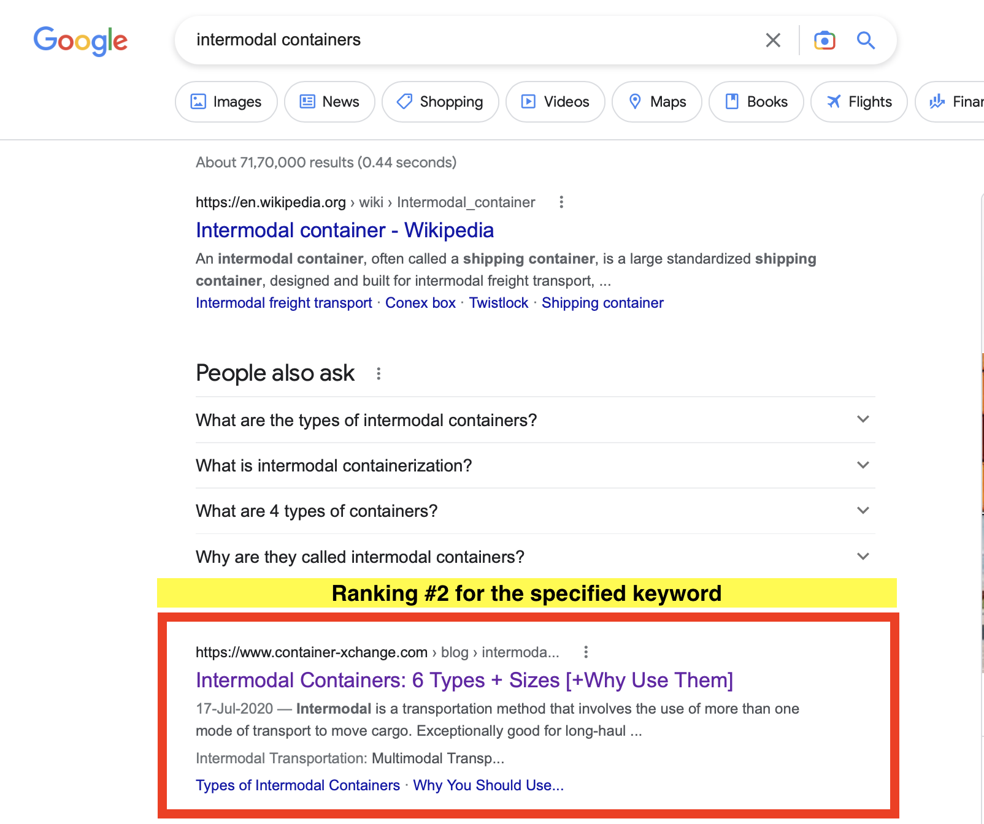Open options menu for container-xchange result
Screen dimensions: 984x824
(x=586, y=652)
